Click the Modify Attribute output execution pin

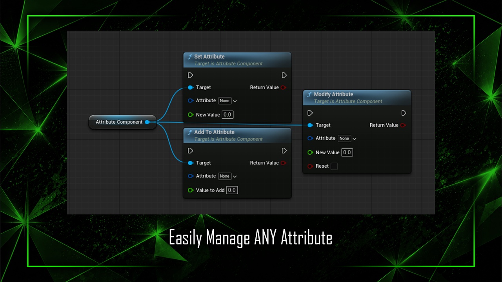tap(404, 113)
